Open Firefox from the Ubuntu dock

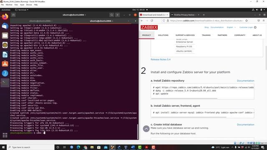click(5, 17)
